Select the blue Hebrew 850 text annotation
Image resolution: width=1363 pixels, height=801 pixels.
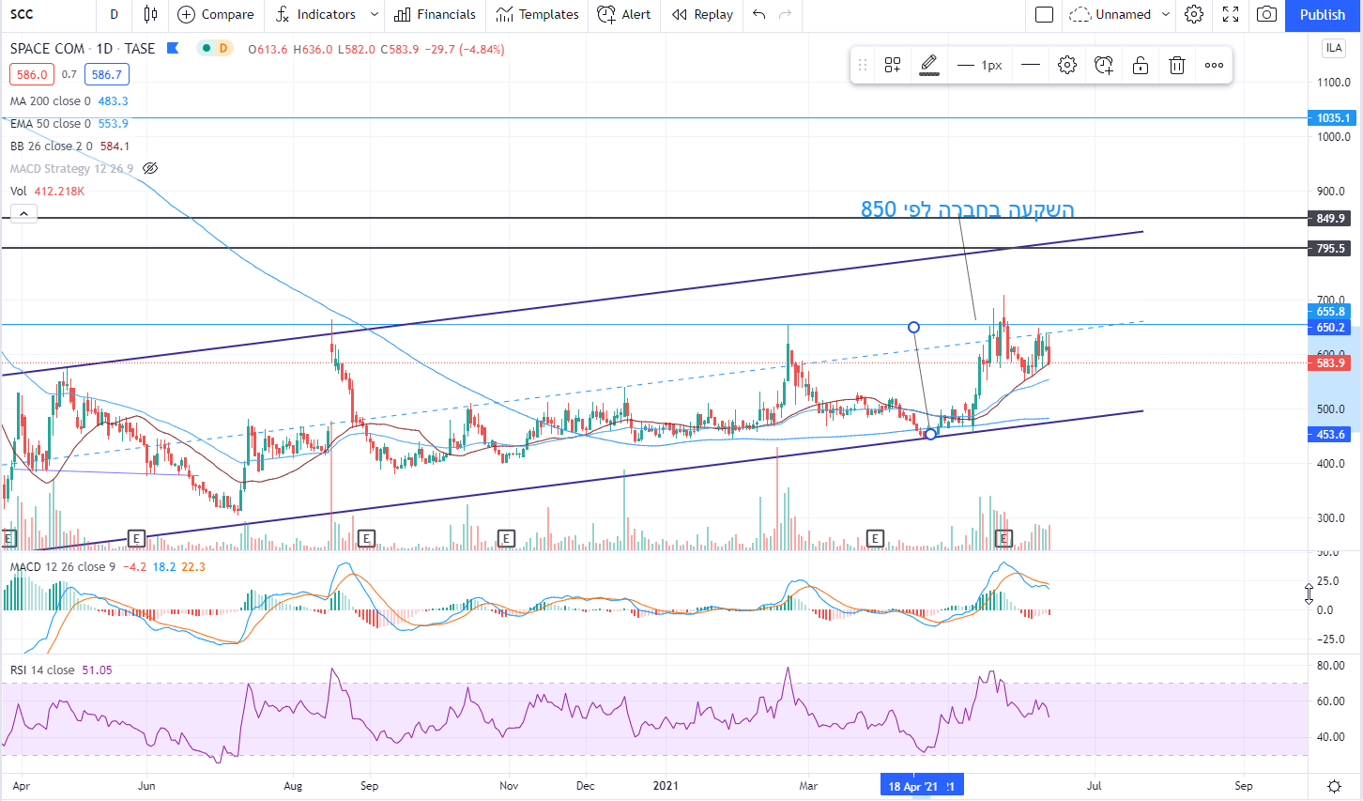tap(968, 209)
